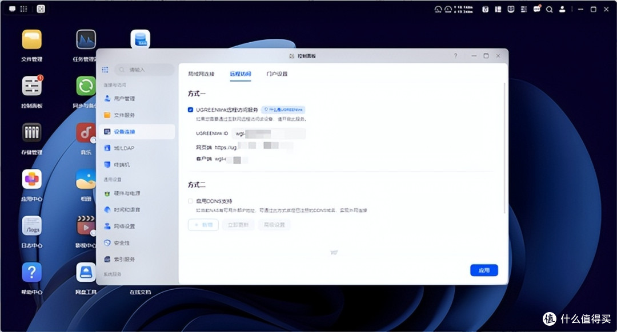Open control panel help question mark

click(x=456, y=56)
